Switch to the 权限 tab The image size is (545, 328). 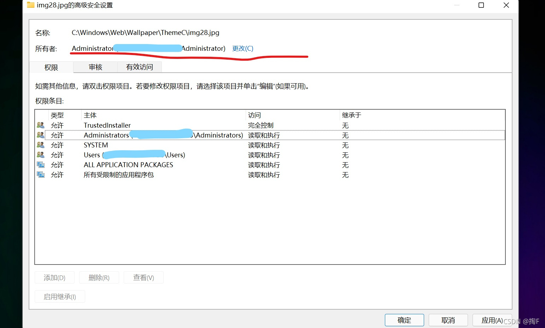[x=51, y=67]
